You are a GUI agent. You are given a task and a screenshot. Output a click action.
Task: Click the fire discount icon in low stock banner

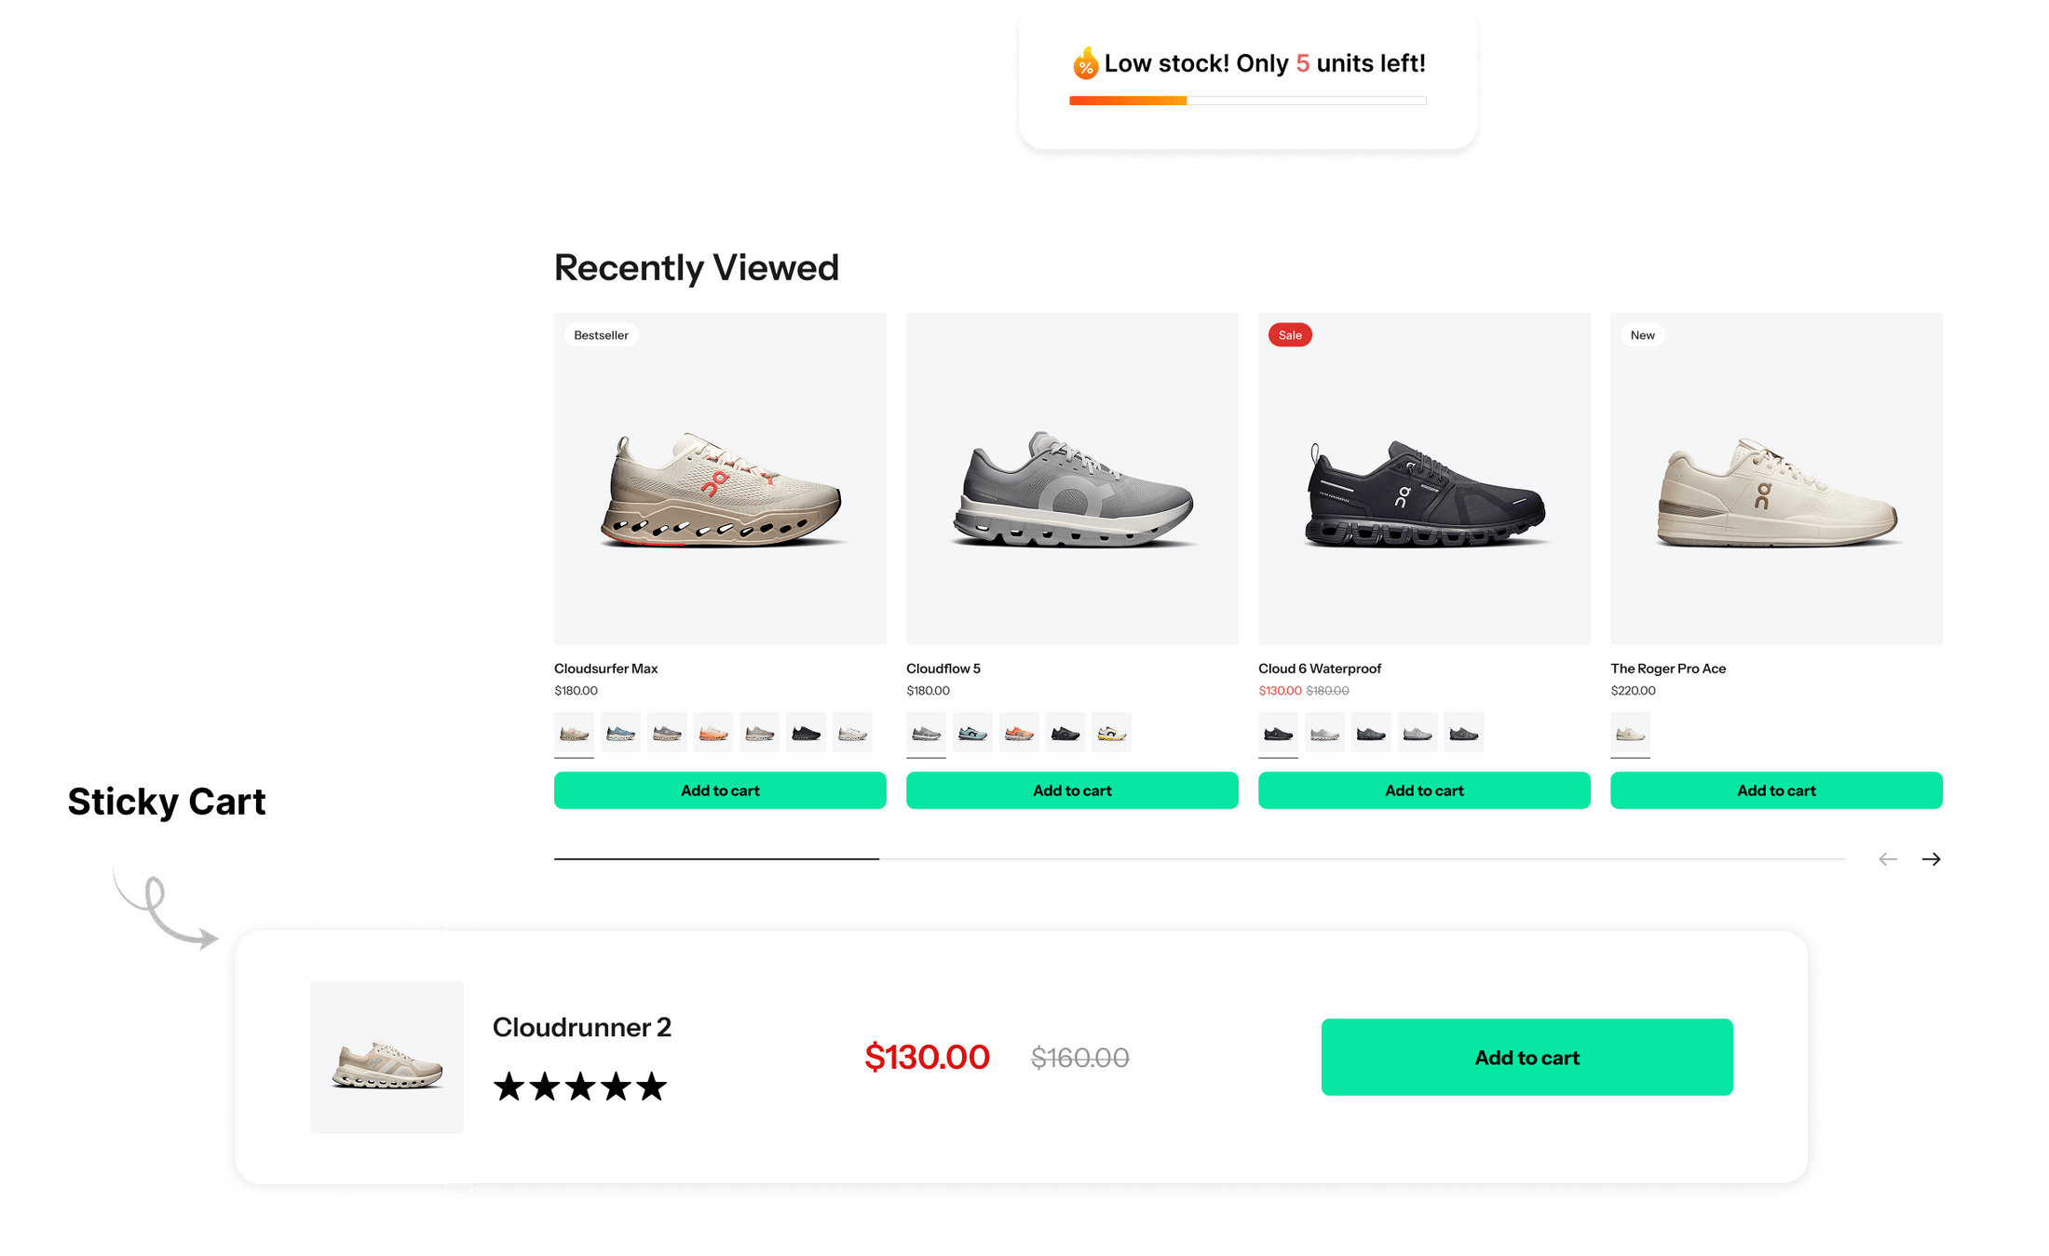[1084, 64]
